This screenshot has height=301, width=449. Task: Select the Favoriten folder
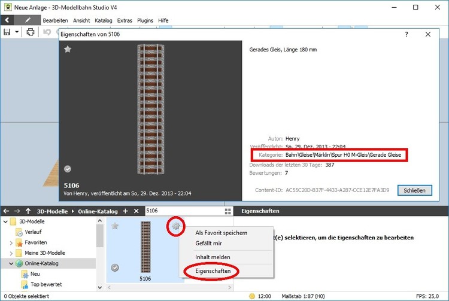click(35, 242)
